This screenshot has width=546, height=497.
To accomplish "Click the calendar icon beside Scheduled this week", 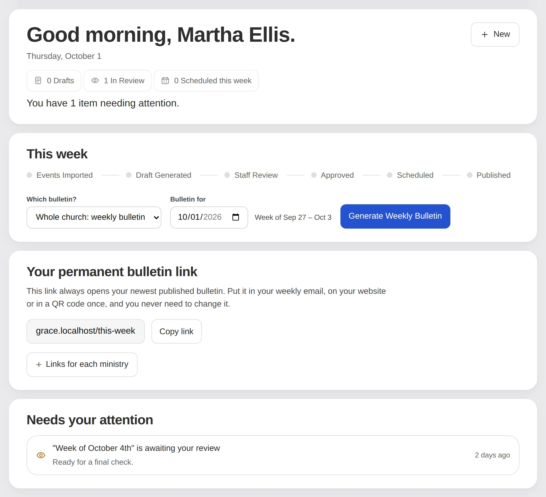I will click(165, 81).
